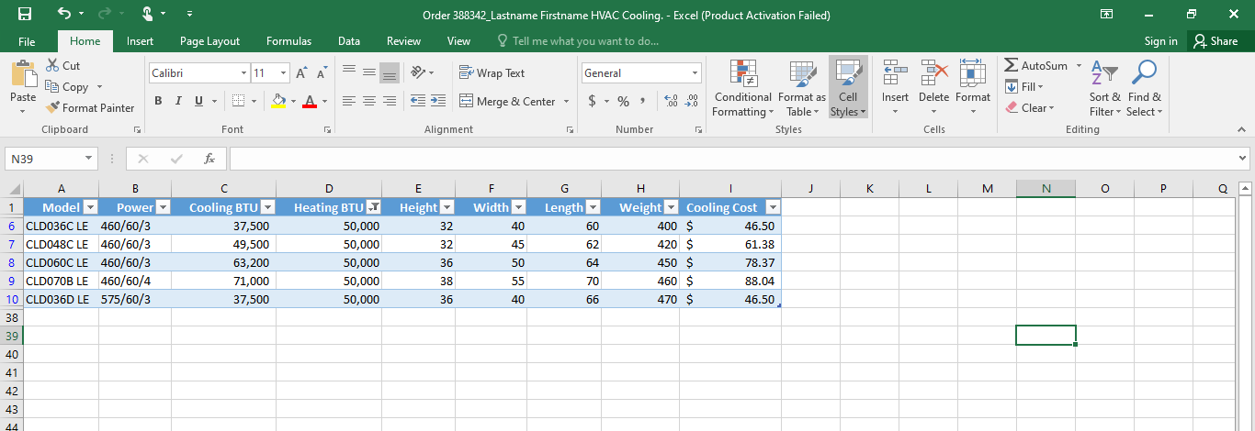Expand the Number Format General dropdown
This screenshot has height=431, width=1255.
click(695, 73)
